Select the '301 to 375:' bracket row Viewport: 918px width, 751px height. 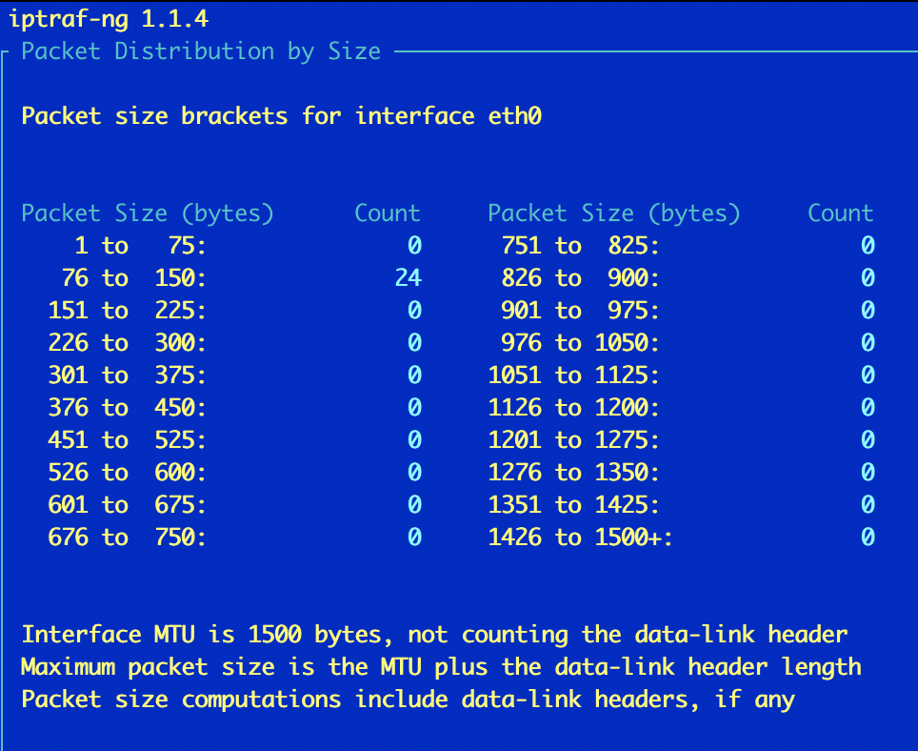pos(235,375)
